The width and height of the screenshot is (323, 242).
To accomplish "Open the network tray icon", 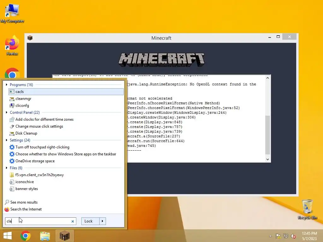I will pyautogui.click(x=286, y=236).
